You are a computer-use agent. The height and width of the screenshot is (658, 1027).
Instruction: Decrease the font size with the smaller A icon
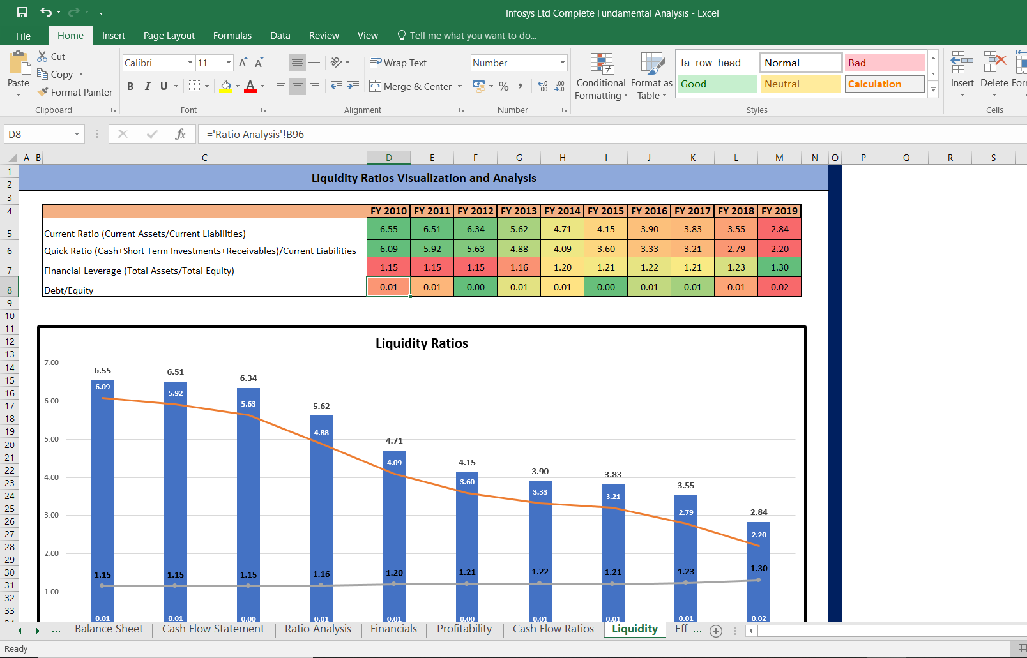(259, 63)
